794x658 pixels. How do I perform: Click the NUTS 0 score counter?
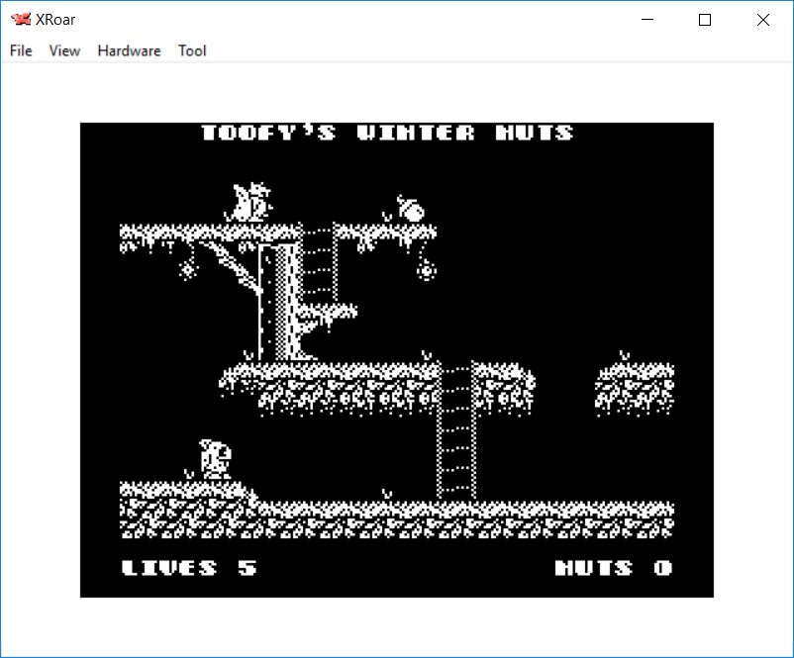coord(614,568)
